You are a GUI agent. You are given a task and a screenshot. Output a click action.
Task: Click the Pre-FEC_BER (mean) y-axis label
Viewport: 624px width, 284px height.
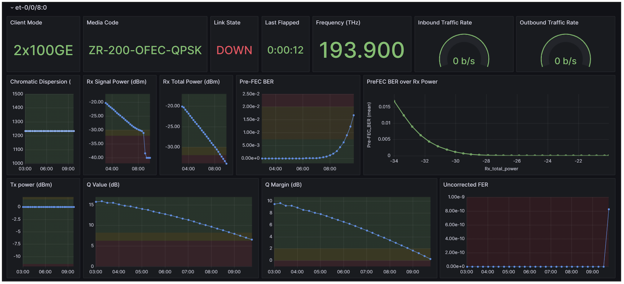(x=369, y=125)
